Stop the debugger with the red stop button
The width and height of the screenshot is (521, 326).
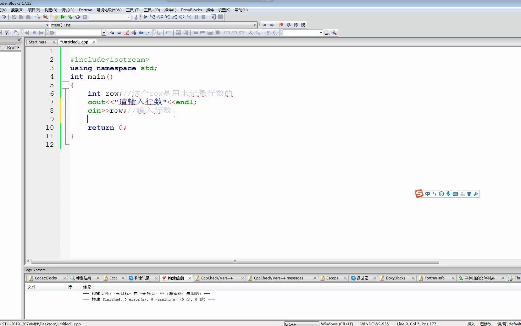203,17
